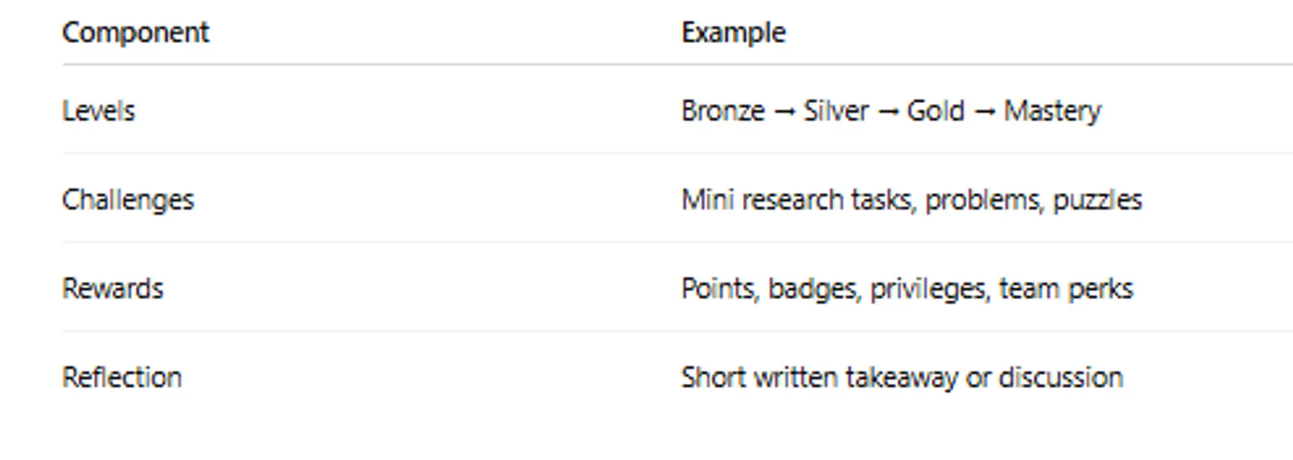
Task: Click the Example column header
Action: click(733, 33)
